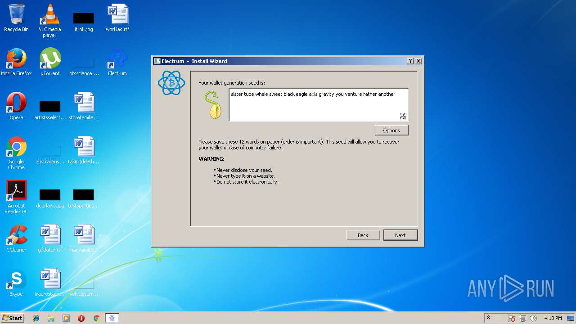
Task: Click inside the wallet seed text field
Action: tap(319, 105)
